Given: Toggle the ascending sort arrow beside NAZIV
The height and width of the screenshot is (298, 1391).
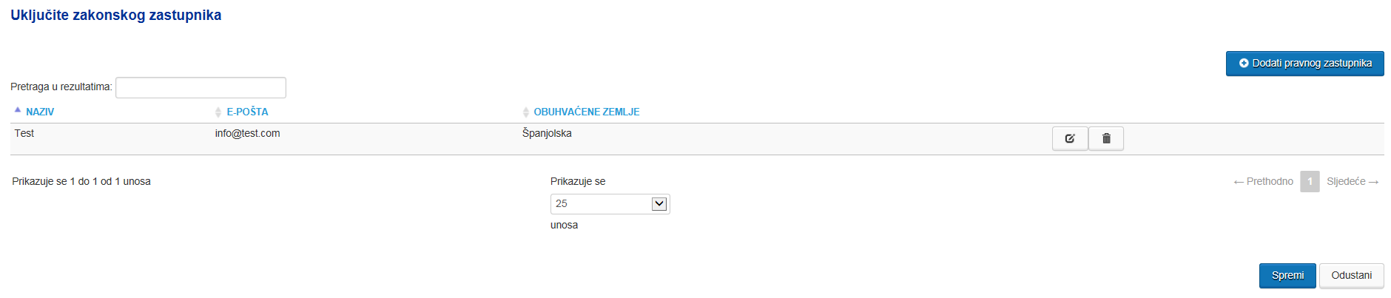Looking at the screenshot, I should tap(18, 109).
